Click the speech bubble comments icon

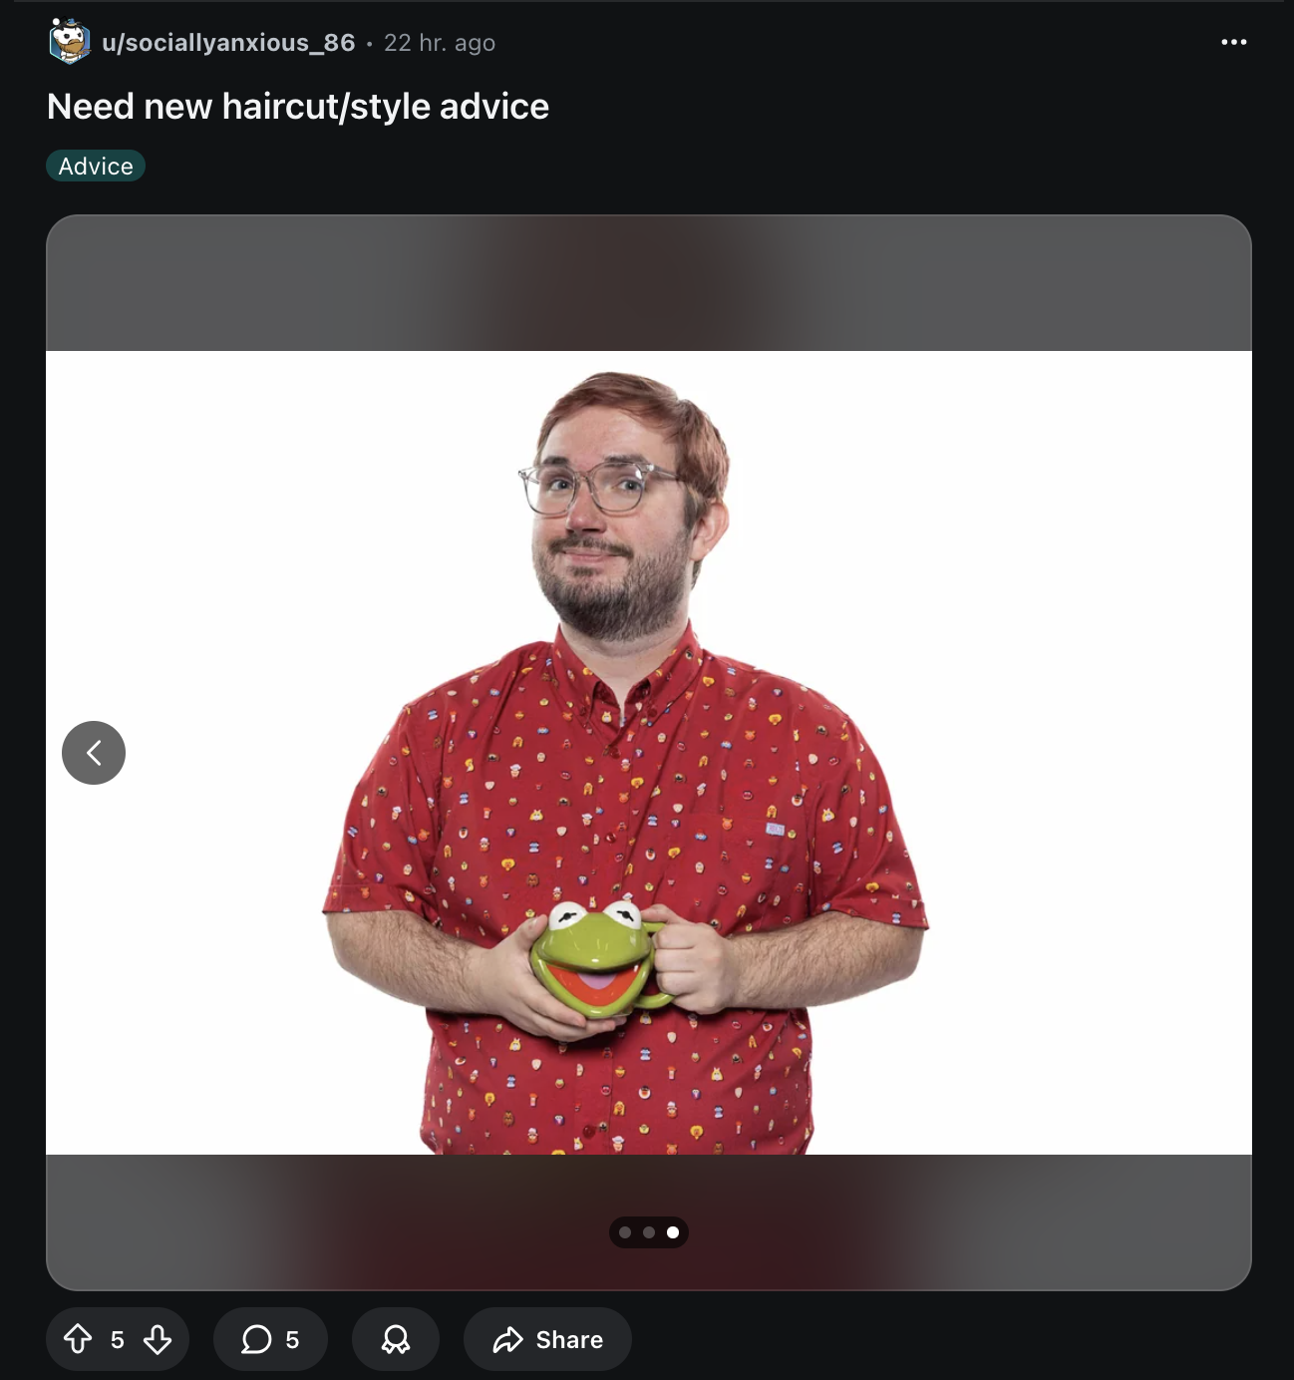coord(256,1339)
